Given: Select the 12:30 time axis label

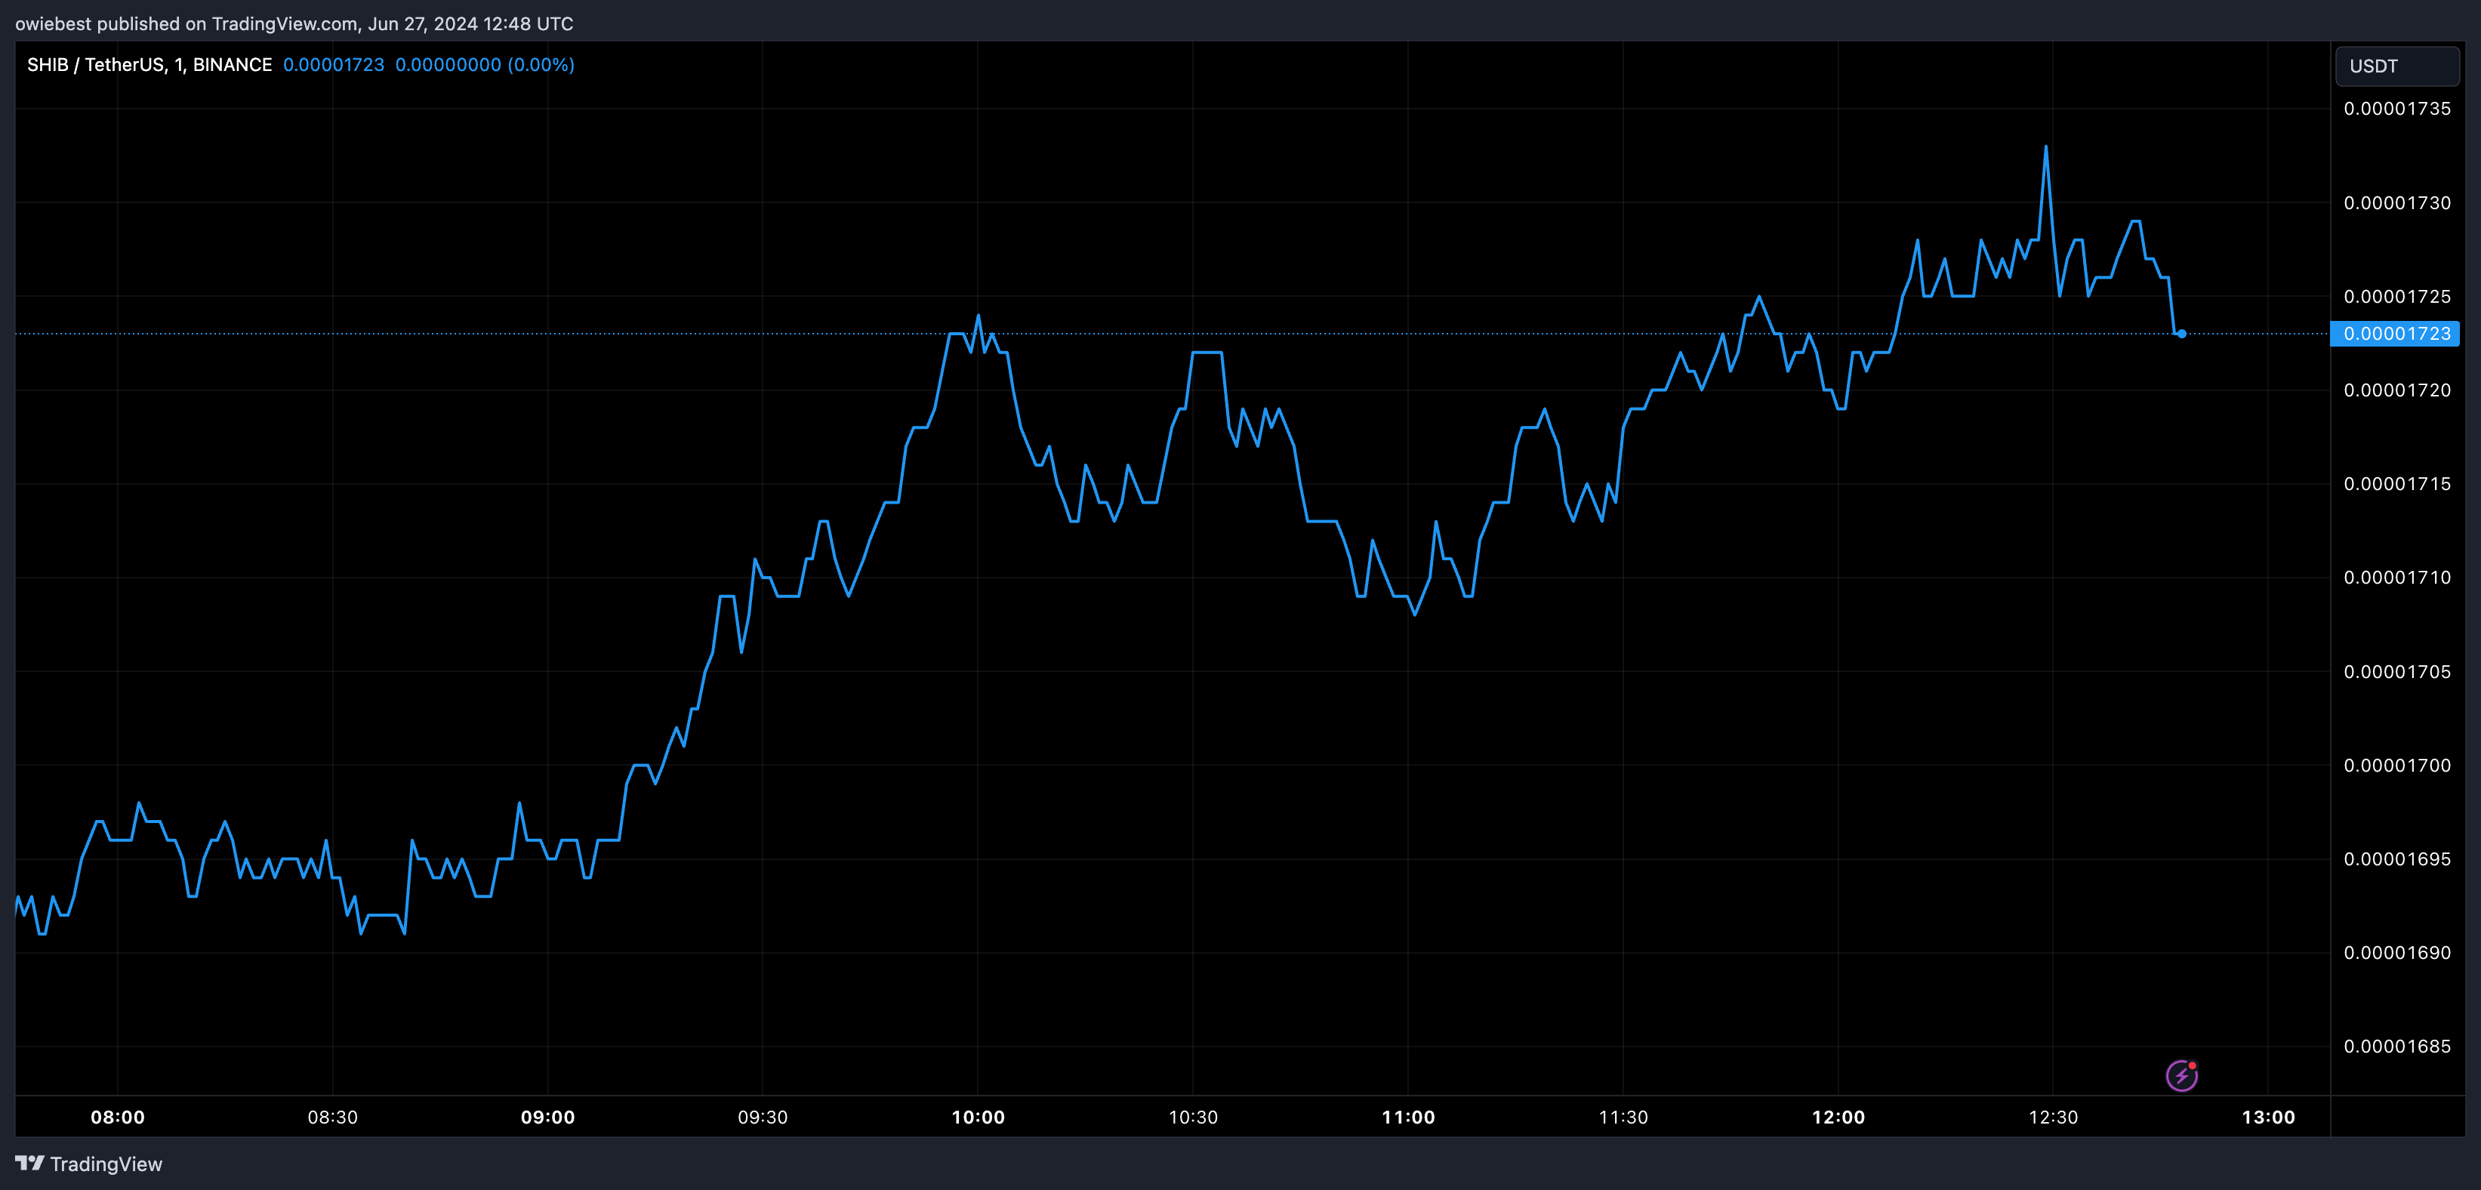Looking at the screenshot, I should [x=2052, y=1117].
